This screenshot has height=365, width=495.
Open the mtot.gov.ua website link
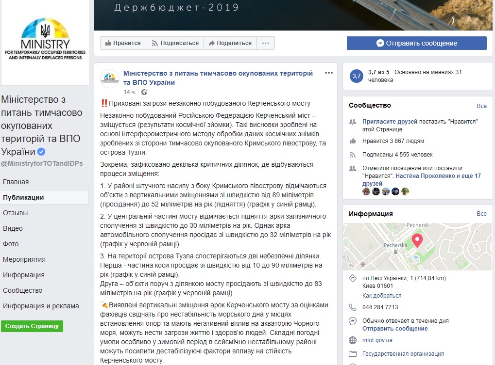pyautogui.click(x=377, y=340)
